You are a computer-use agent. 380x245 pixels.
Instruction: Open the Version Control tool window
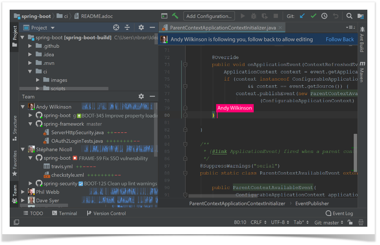[107, 213]
